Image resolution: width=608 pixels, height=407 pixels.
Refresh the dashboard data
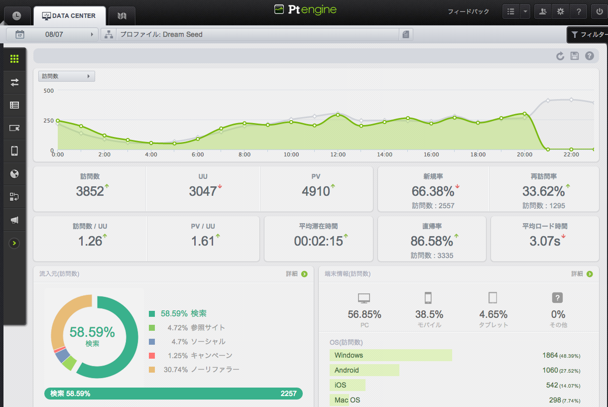click(x=560, y=56)
